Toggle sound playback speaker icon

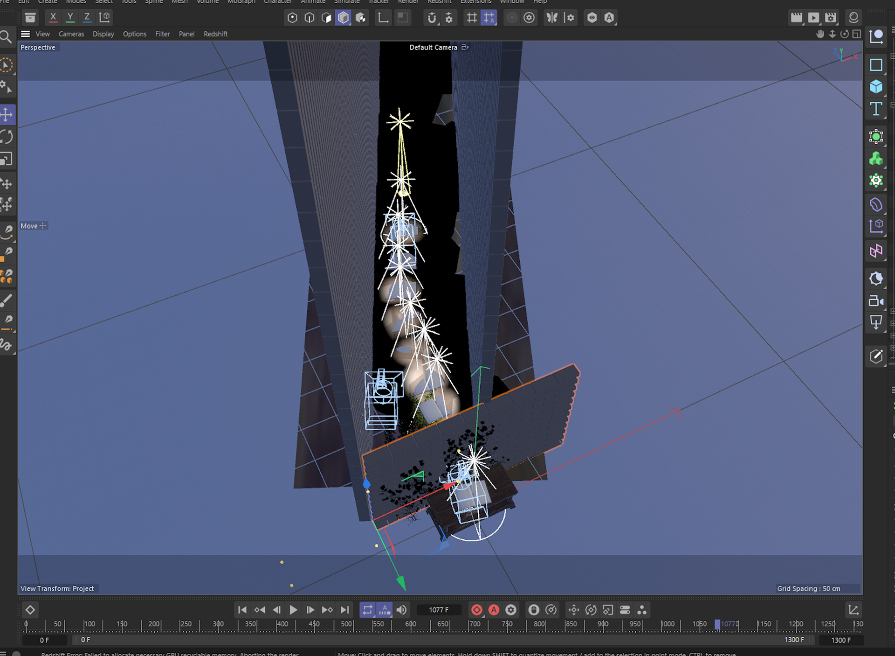[401, 610]
